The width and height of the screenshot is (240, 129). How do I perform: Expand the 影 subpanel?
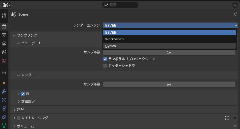pos(19,94)
